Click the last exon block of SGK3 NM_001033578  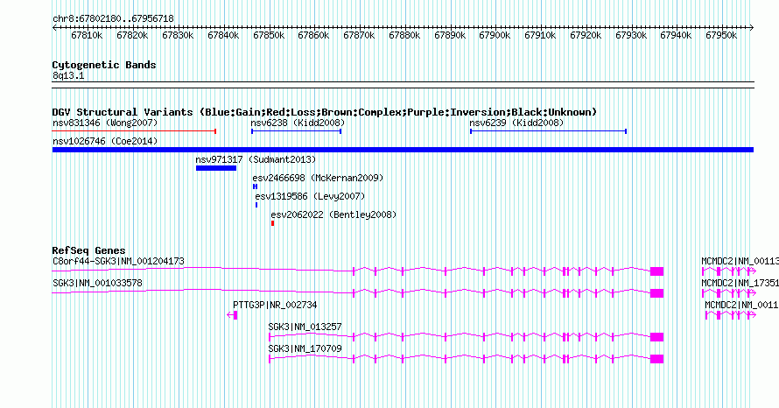coord(656,293)
